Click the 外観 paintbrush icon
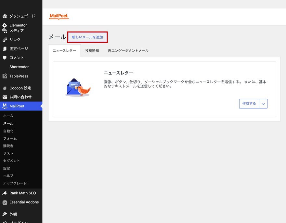286x223 pixels. click(x=5, y=214)
